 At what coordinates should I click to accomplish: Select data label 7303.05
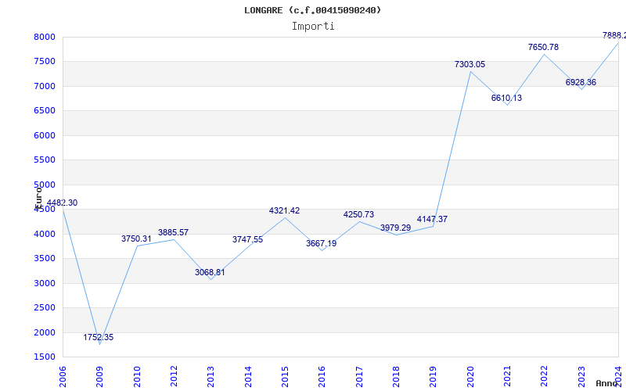pyautogui.click(x=470, y=64)
